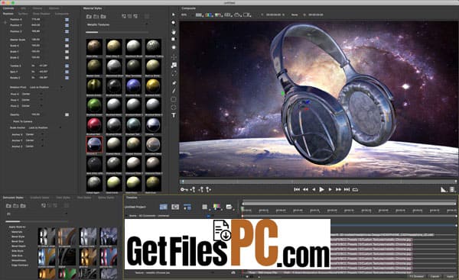The height and width of the screenshot is (280, 459).
Task: Select the blue sphere material thumbnail
Action: (133, 85)
